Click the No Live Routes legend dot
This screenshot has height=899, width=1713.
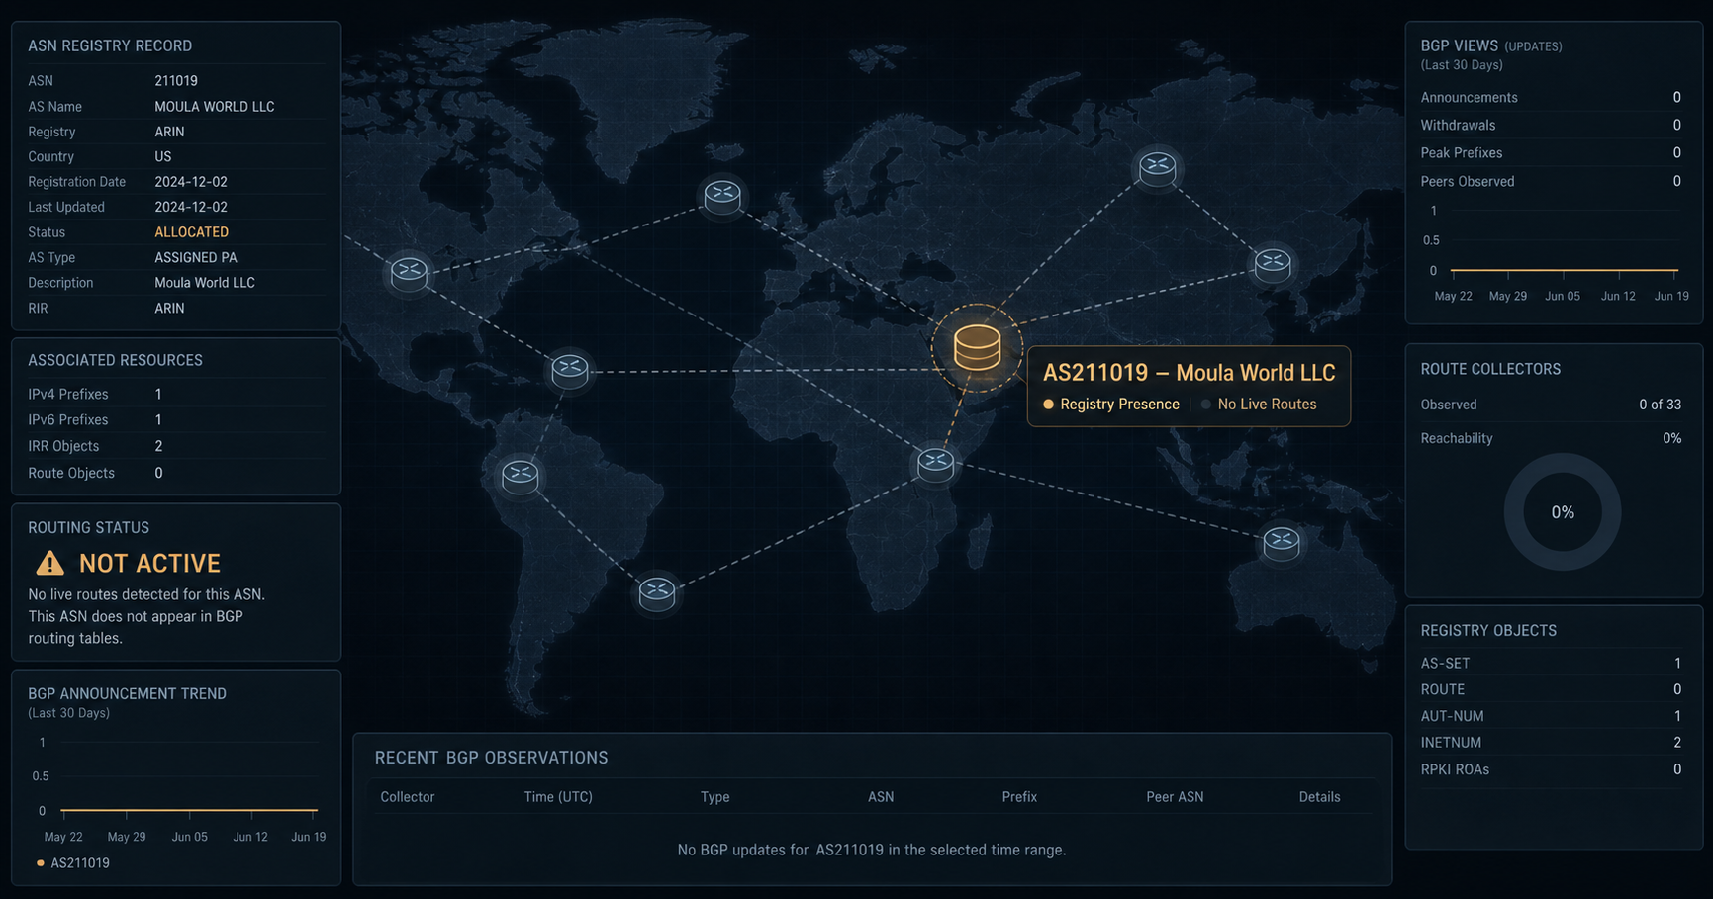(1205, 405)
